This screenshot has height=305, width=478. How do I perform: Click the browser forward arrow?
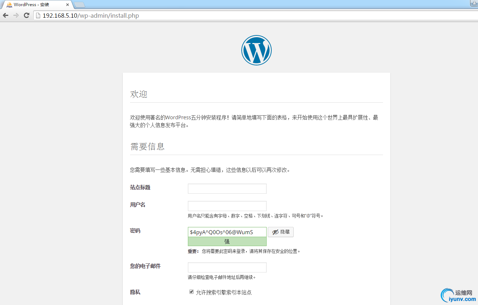pyautogui.click(x=16, y=15)
